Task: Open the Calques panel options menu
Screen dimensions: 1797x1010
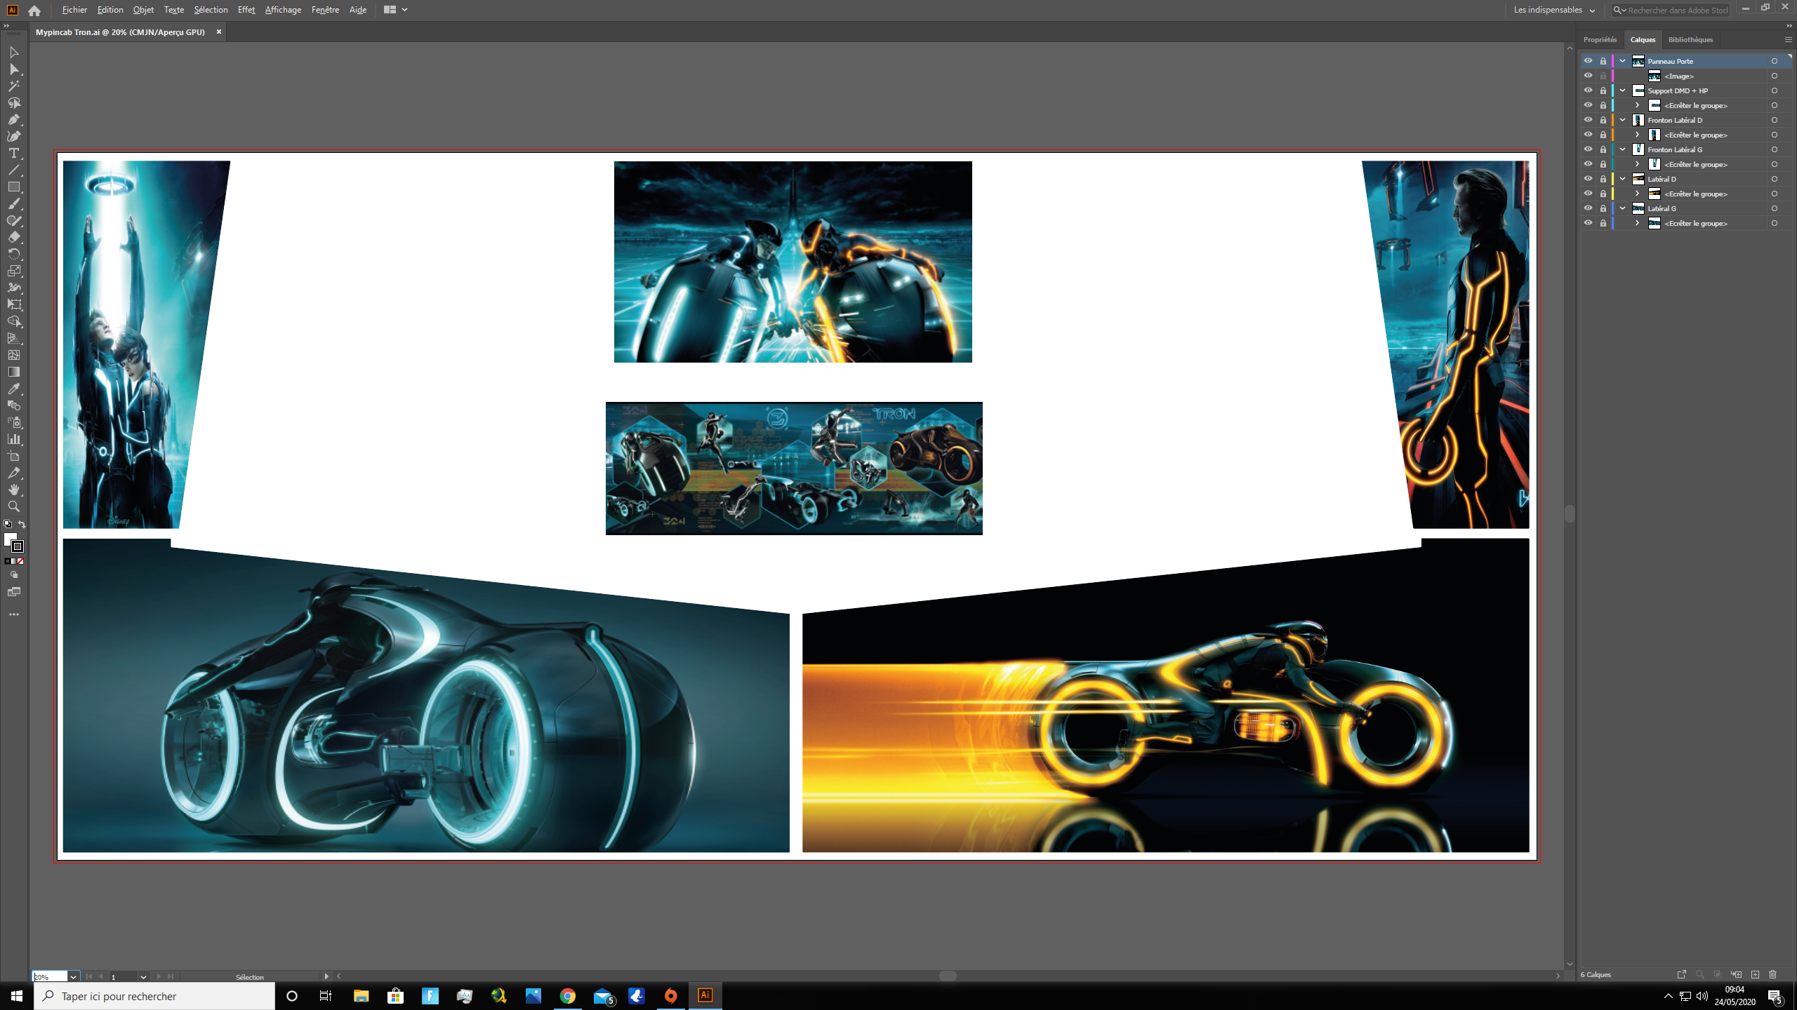Action: (x=1788, y=40)
